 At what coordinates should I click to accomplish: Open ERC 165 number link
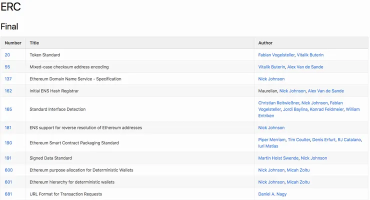point(8,109)
